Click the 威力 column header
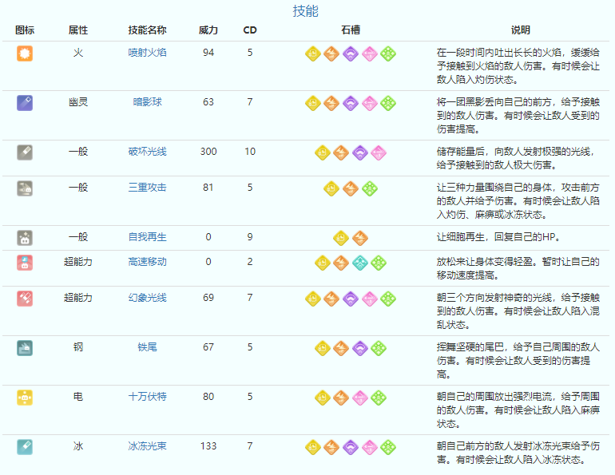615x475 pixels. [x=208, y=30]
